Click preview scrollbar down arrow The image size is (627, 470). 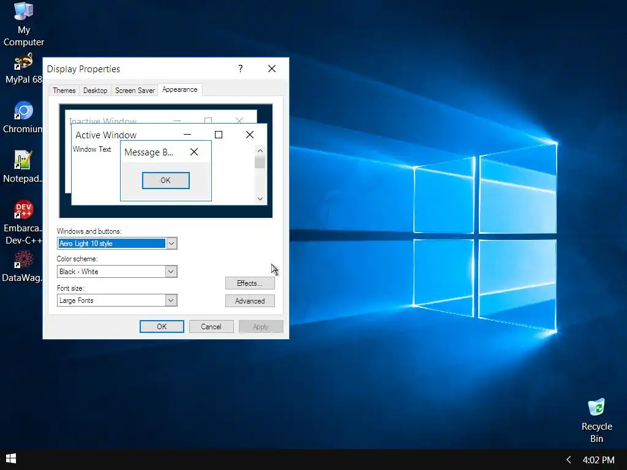(x=260, y=199)
